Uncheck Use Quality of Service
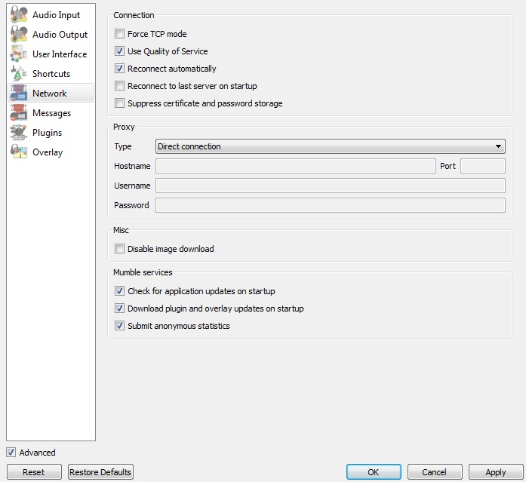This screenshot has width=526, height=482. pyautogui.click(x=119, y=51)
